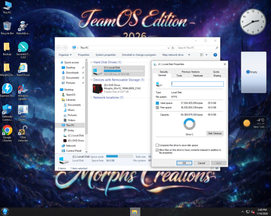Viewport: 271px width, 216px height.
Task: Select TeamOS user folder in tree
Action: (70, 95)
